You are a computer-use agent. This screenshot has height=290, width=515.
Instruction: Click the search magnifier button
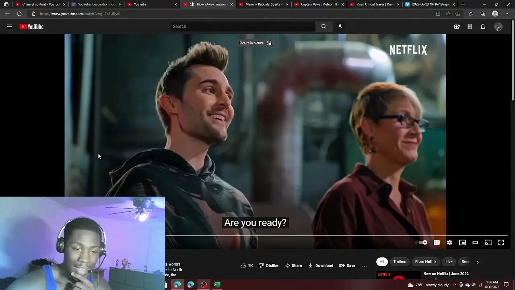tap(324, 27)
